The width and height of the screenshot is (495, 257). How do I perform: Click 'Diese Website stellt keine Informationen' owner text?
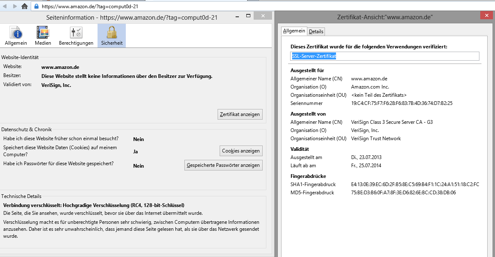pos(127,76)
